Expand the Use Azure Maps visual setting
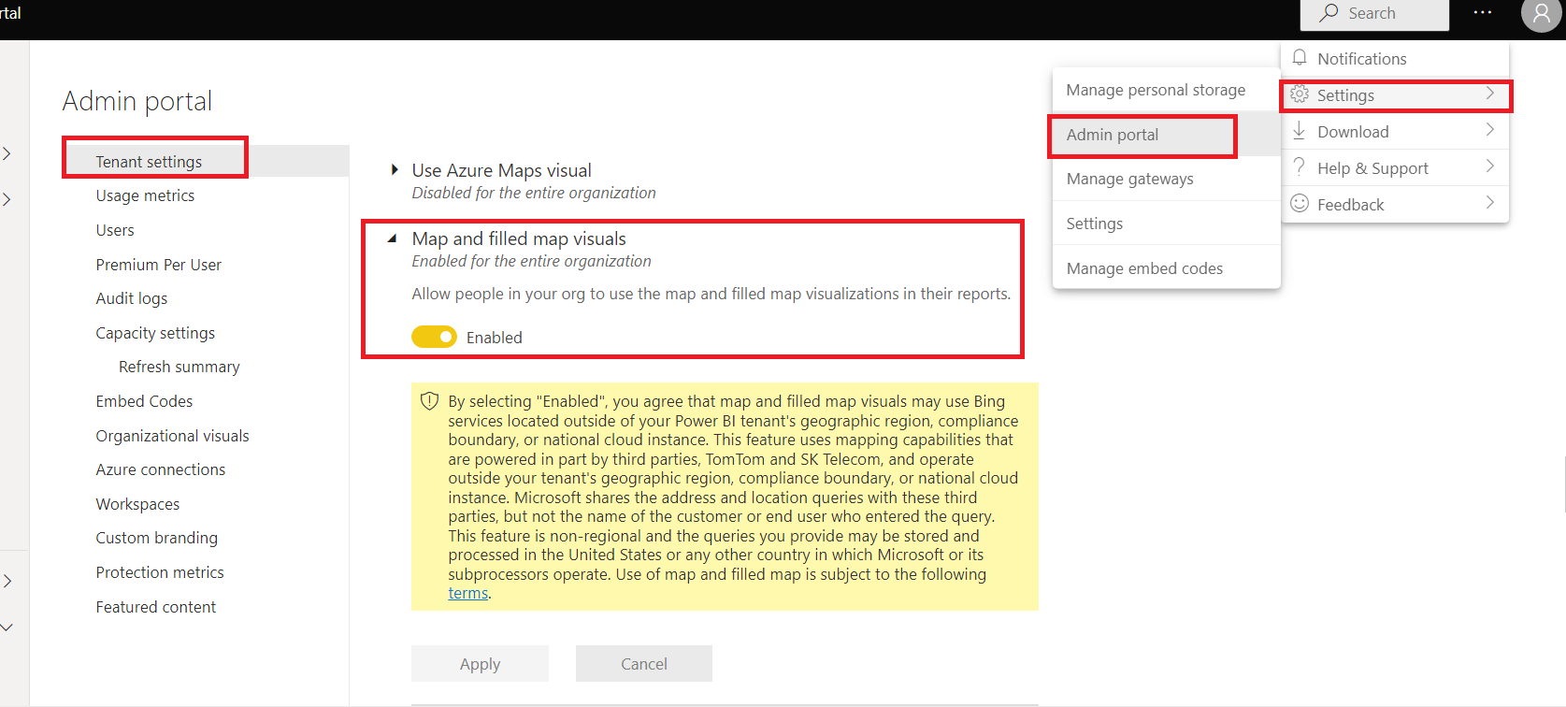This screenshot has width=1566, height=707. [395, 170]
